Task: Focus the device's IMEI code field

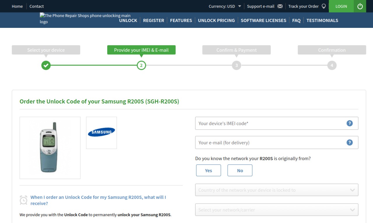Action: (277, 123)
